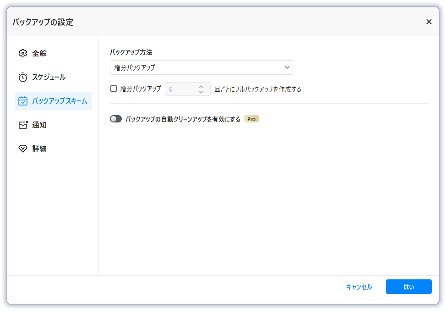Click the gear icon beside 全般
446x311 pixels.
point(22,53)
